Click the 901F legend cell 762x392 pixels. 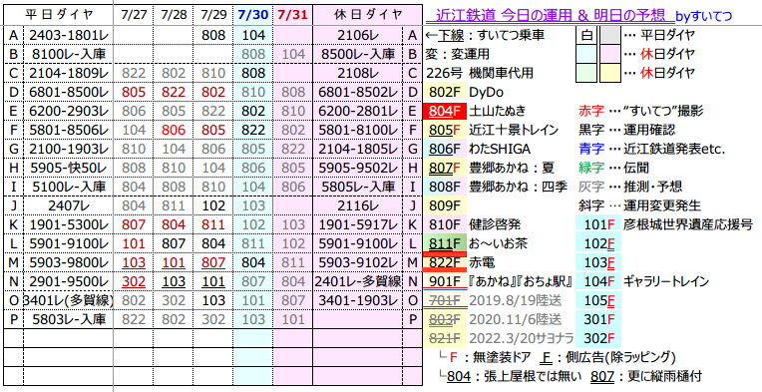(x=445, y=281)
